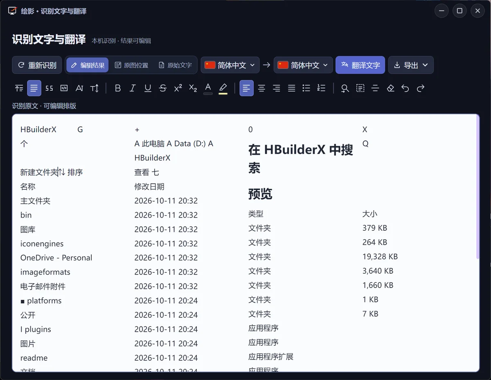Click the text 379 KB
491x380 pixels.
point(374,228)
